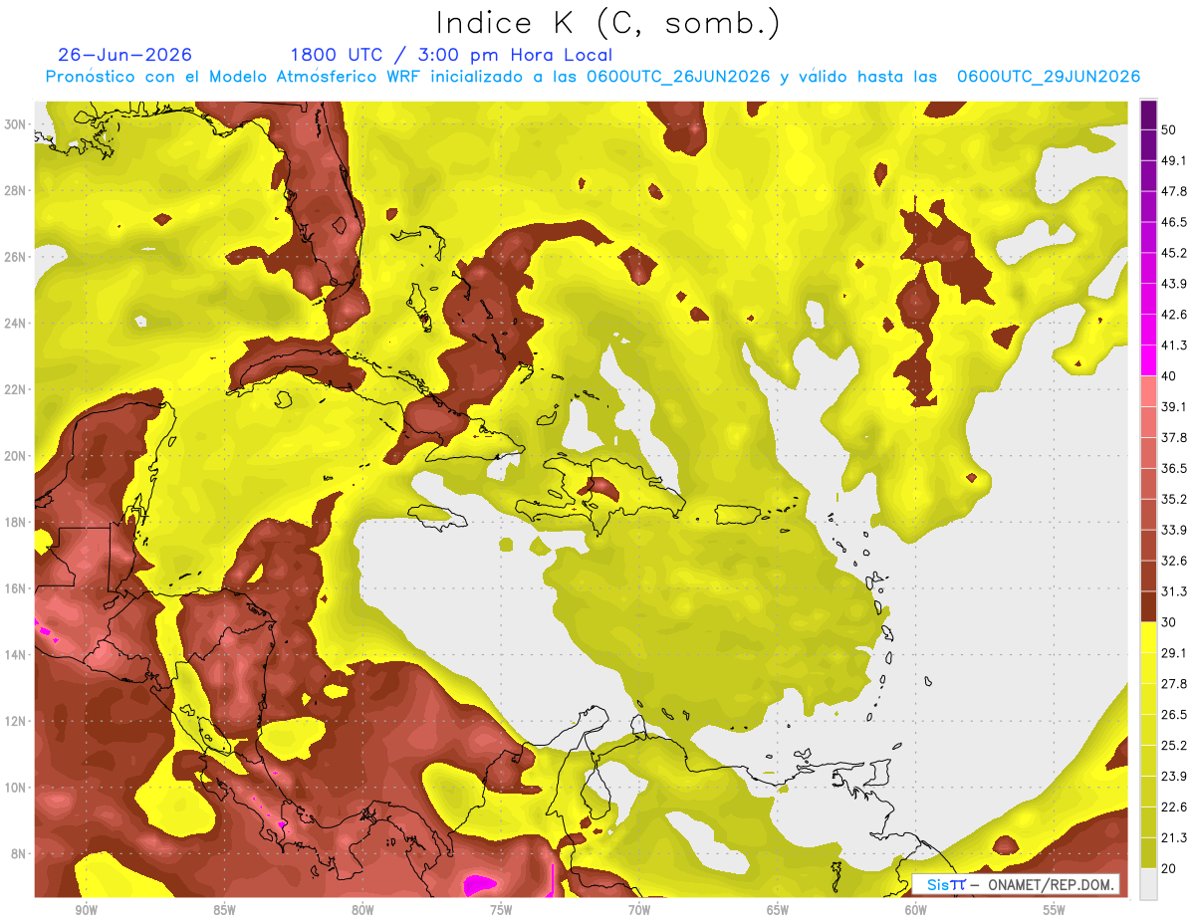The height and width of the screenshot is (923, 1195).
Task: Click the latitude label "22N"
Action: 15,389
